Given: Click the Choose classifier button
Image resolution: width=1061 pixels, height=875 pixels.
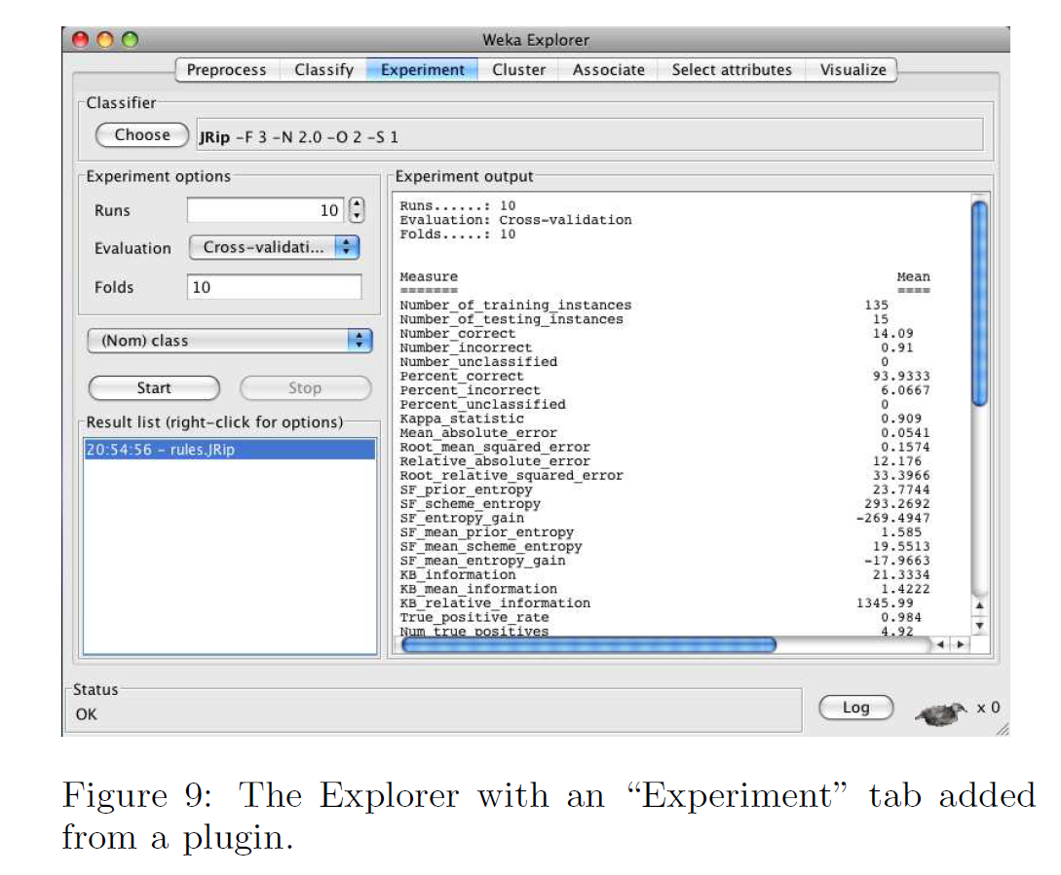Looking at the screenshot, I should pos(142,134).
